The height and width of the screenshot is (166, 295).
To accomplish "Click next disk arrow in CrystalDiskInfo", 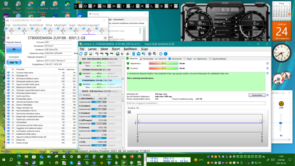I will coord(105,38).
